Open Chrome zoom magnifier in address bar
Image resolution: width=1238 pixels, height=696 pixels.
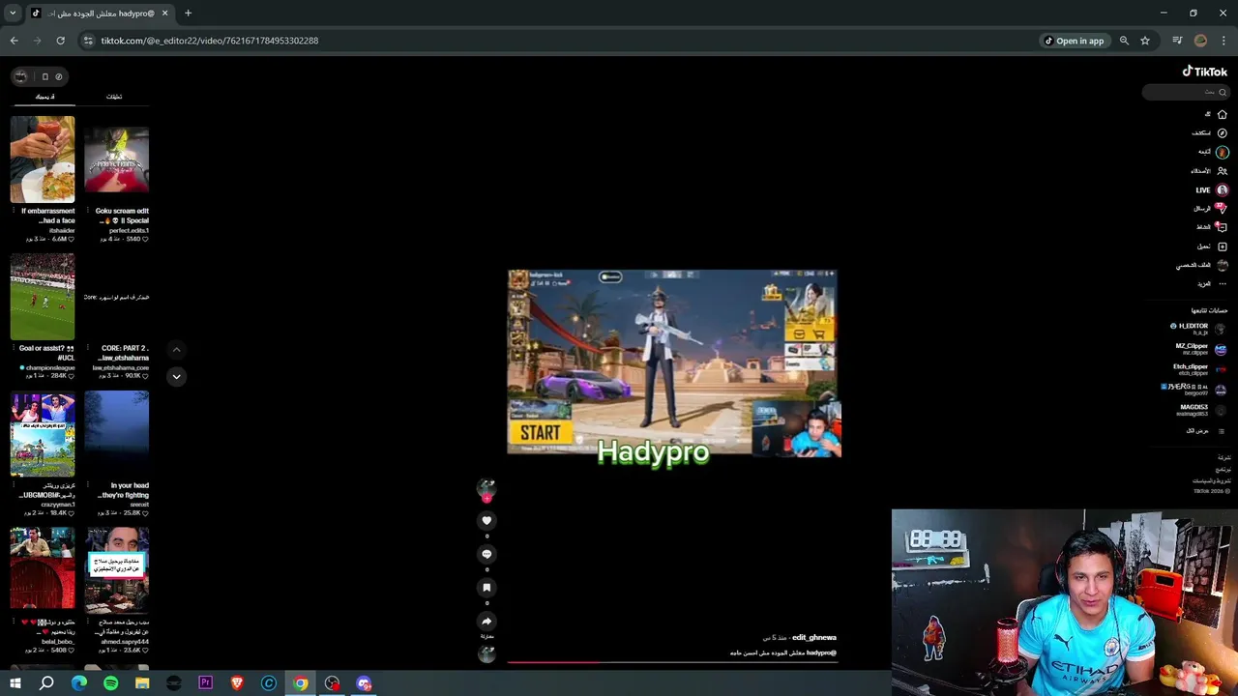click(x=1124, y=41)
